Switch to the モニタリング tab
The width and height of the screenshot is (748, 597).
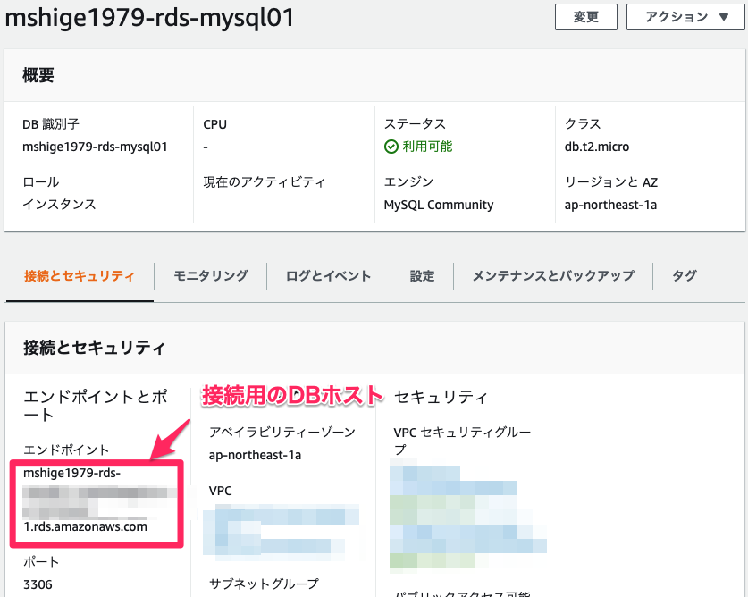click(210, 276)
